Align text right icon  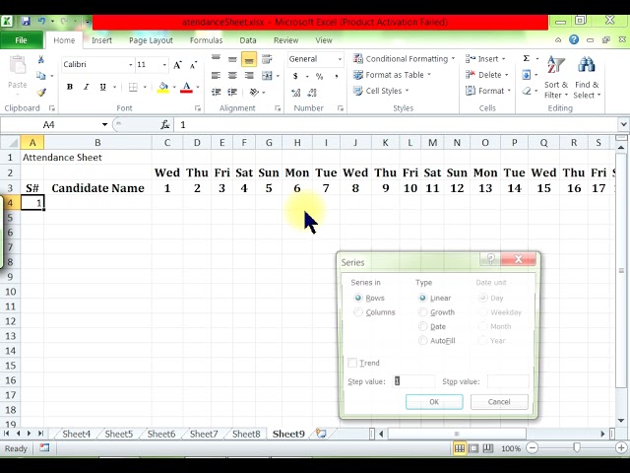(x=249, y=76)
